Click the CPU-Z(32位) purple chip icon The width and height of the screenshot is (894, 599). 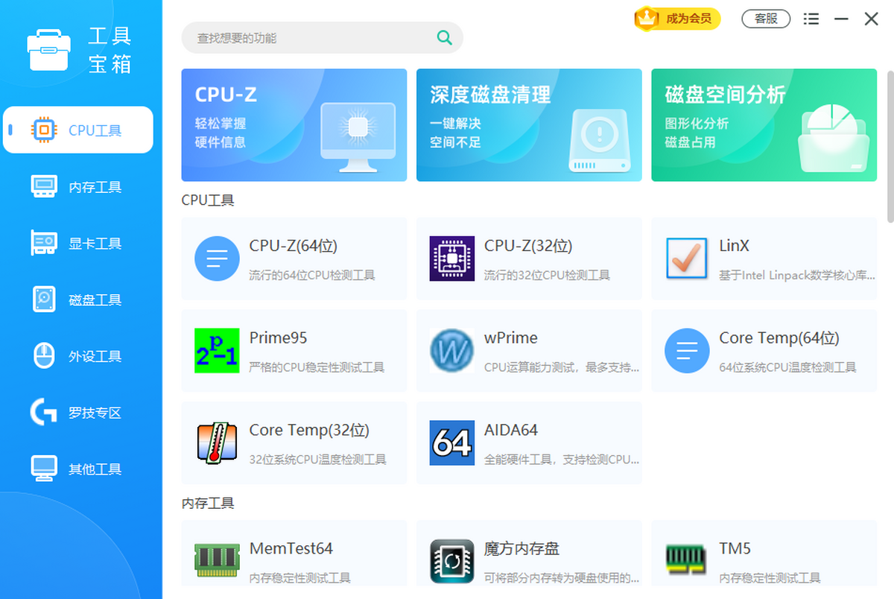click(451, 259)
